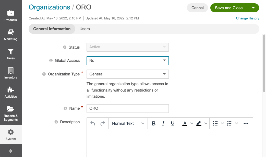
Task: Click the Cancel button
Action: 198,8
